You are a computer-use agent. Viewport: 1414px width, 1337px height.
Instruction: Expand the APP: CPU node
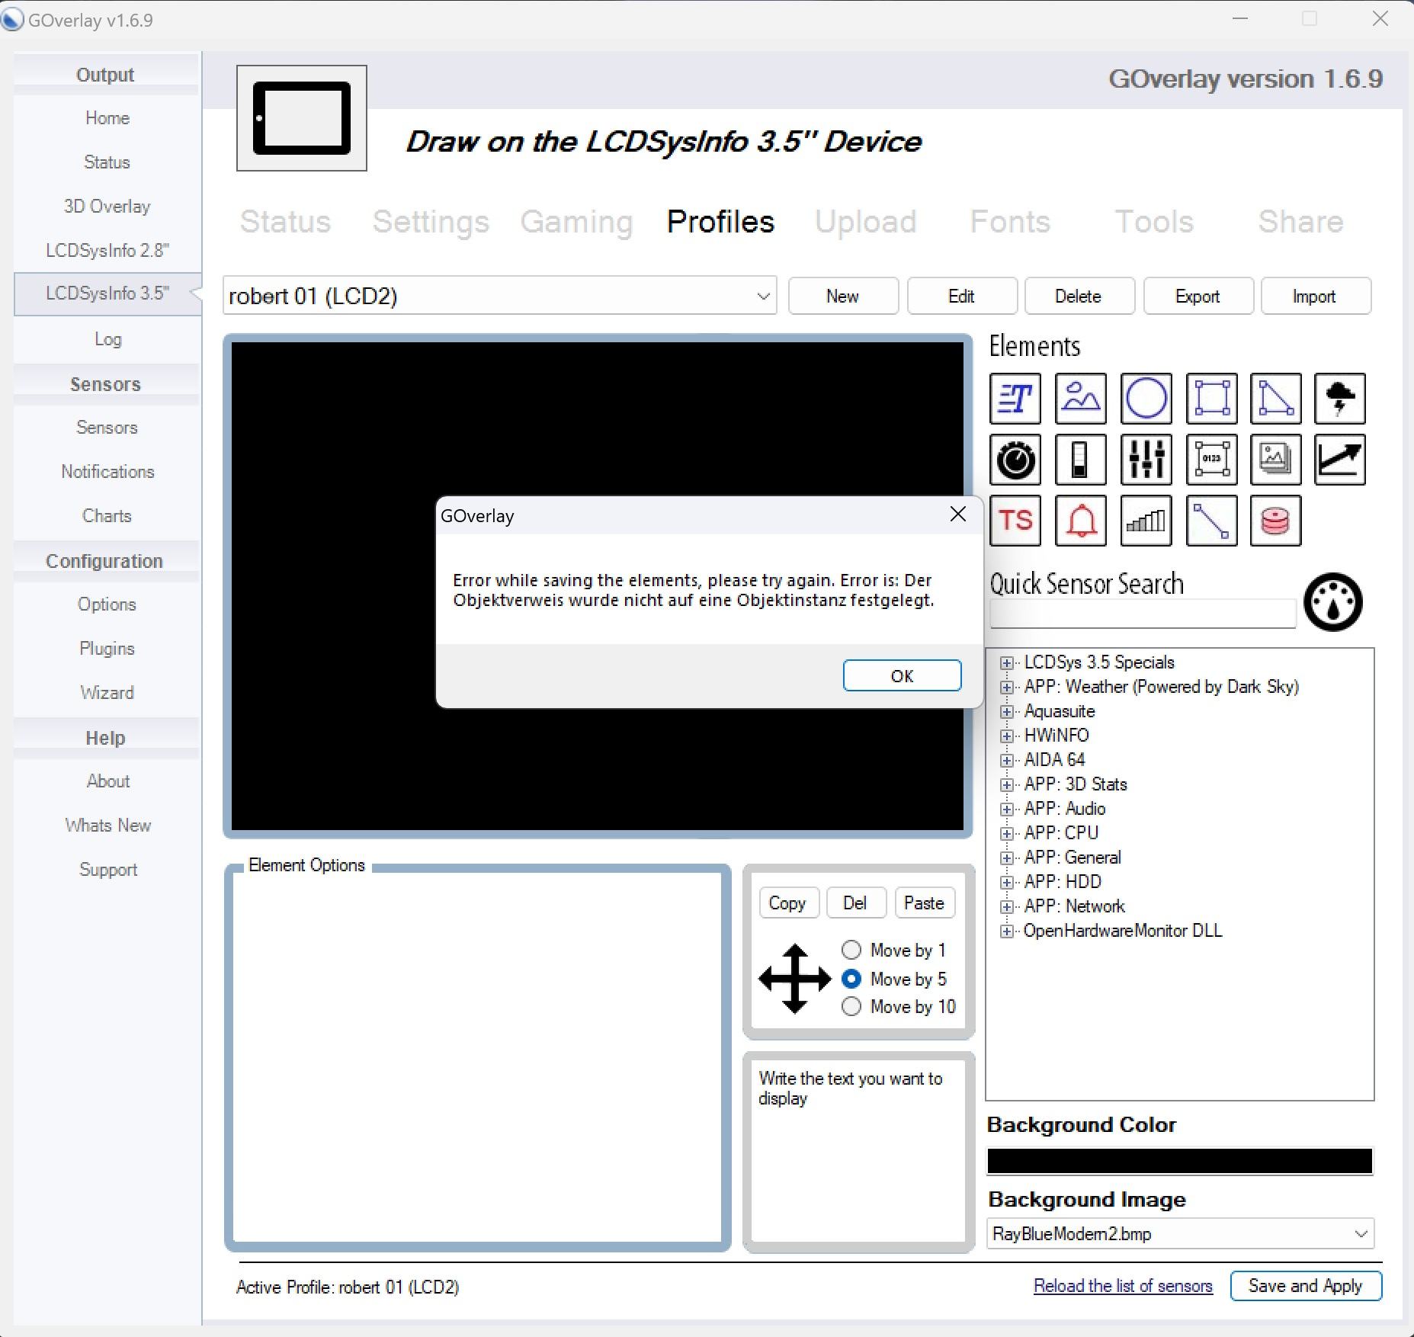coord(1007,833)
